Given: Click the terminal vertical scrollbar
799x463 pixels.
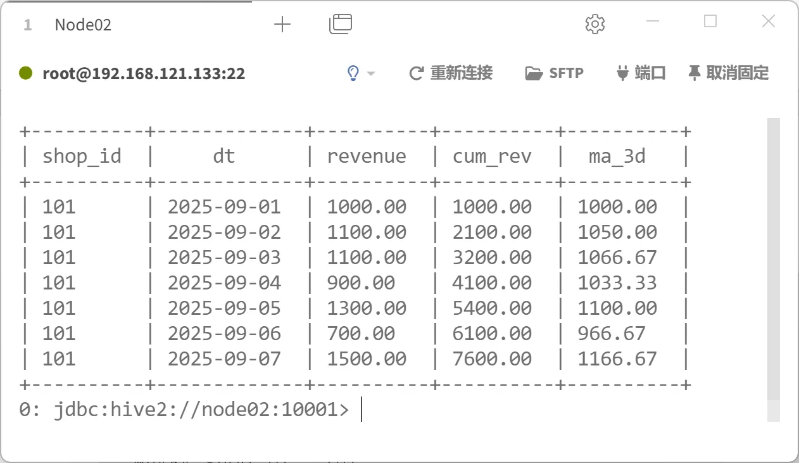Looking at the screenshot, I should coord(773,269).
